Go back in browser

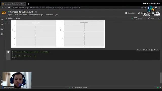2,8
